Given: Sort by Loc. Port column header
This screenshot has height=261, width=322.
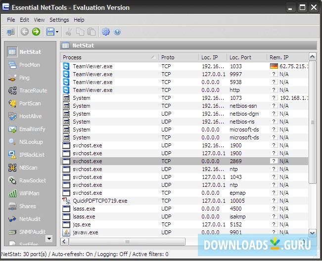Looking at the screenshot, I should click(x=247, y=57).
